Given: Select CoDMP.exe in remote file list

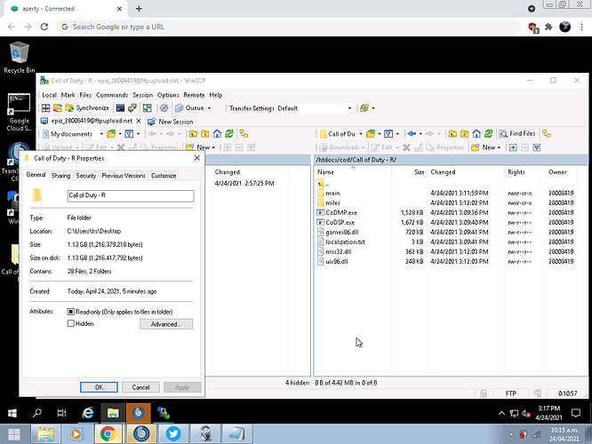Looking at the screenshot, I should [341, 213].
